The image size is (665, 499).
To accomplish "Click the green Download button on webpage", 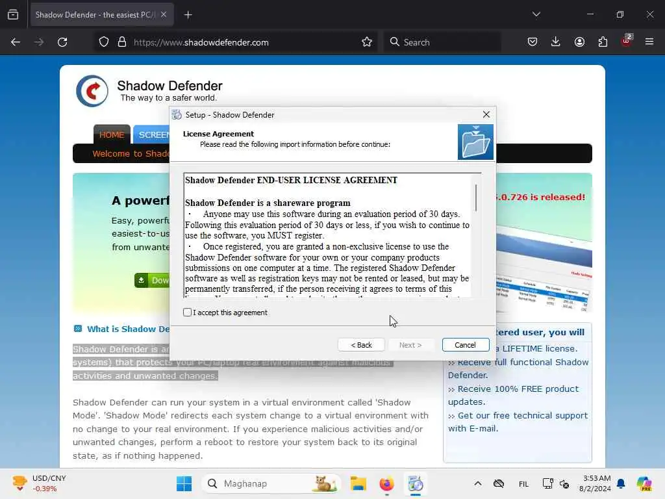I will [x=152, y=281].
